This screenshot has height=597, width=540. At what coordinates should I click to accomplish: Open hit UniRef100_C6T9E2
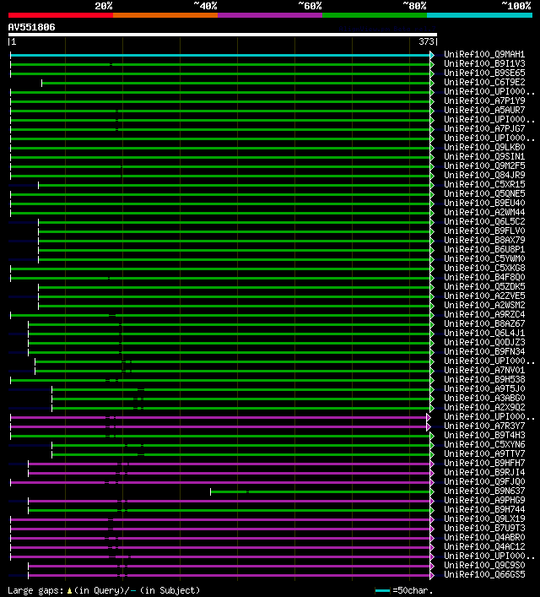click(x=484, y=82)
